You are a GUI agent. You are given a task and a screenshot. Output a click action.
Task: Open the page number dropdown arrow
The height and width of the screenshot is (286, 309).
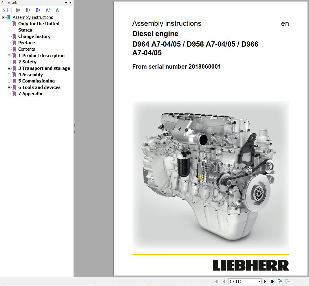259,281
